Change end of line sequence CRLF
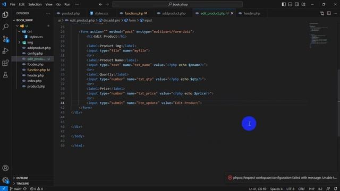 pos(301,189)
